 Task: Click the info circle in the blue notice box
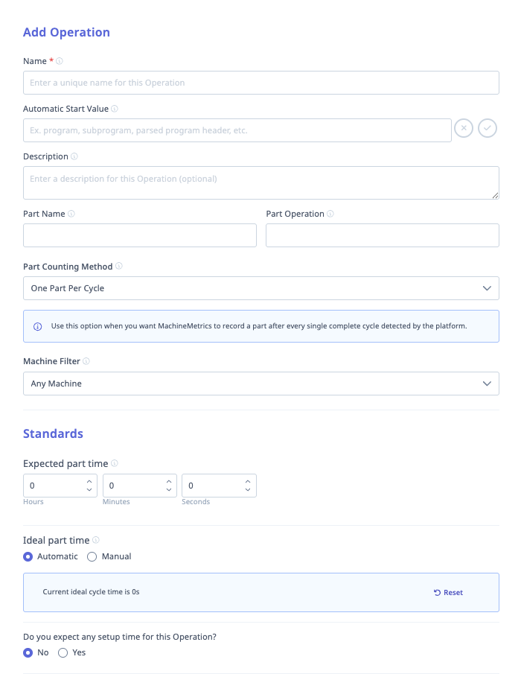pos(38,325)
